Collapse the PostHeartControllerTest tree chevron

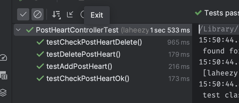click(x=18, y=30)
